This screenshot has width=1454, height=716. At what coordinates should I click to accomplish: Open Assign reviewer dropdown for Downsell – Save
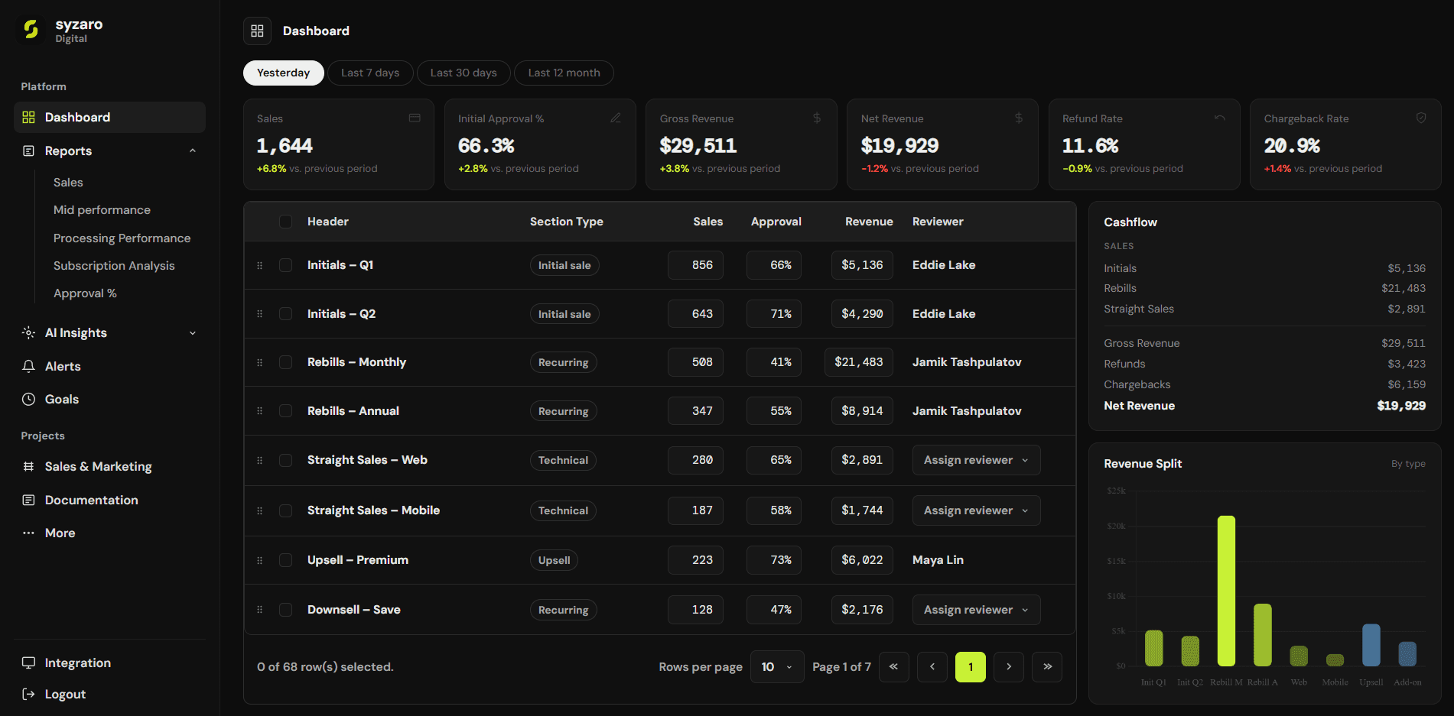click(x=976, y=610)
